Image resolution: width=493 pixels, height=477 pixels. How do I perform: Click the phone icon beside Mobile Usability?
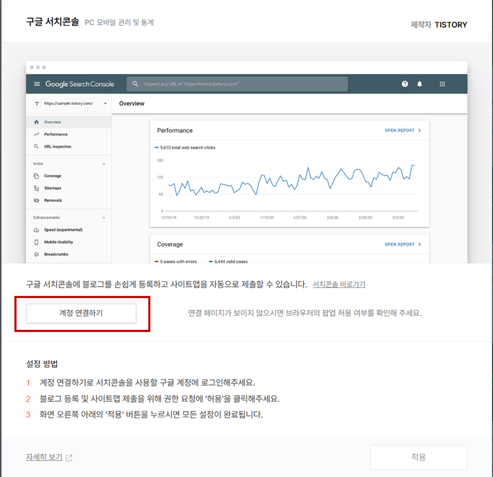(37, 242)
